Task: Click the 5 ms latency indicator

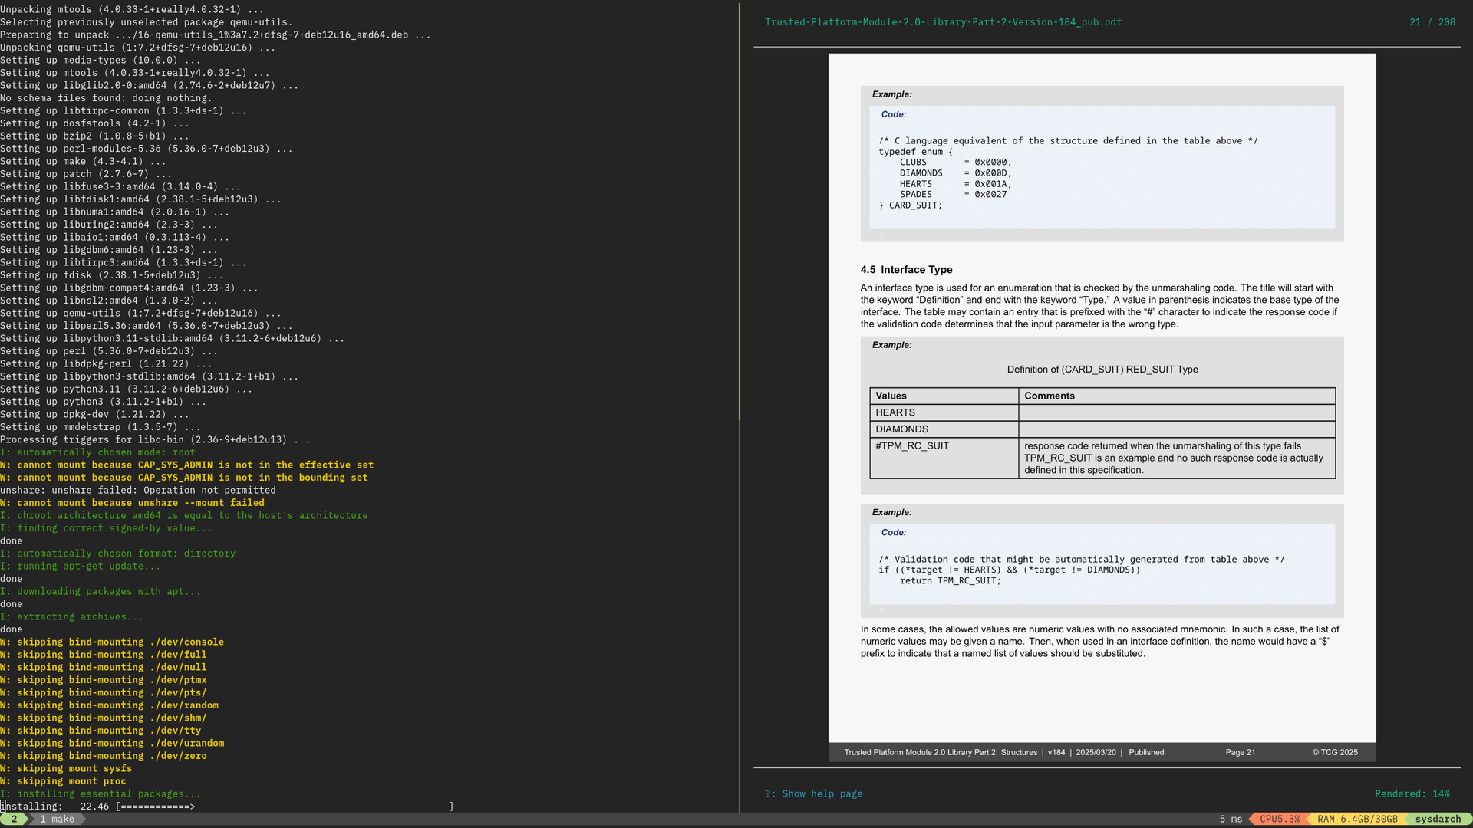Action: coord(1230,819)
